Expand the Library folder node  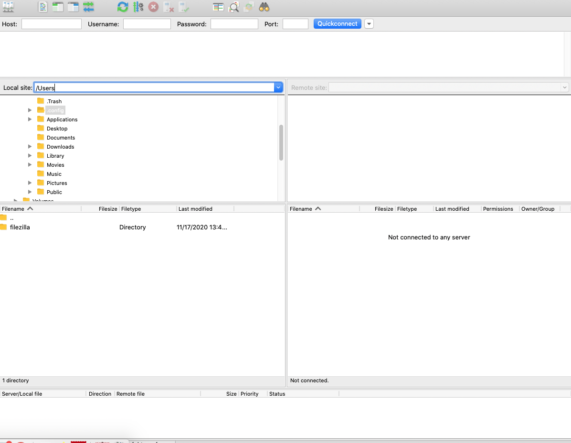(30, 156)
